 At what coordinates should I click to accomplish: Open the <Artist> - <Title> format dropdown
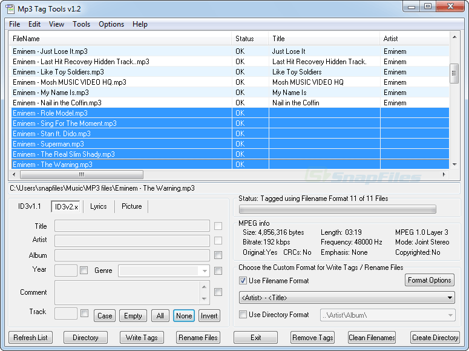pyautogui.click(x=347, y=298)
